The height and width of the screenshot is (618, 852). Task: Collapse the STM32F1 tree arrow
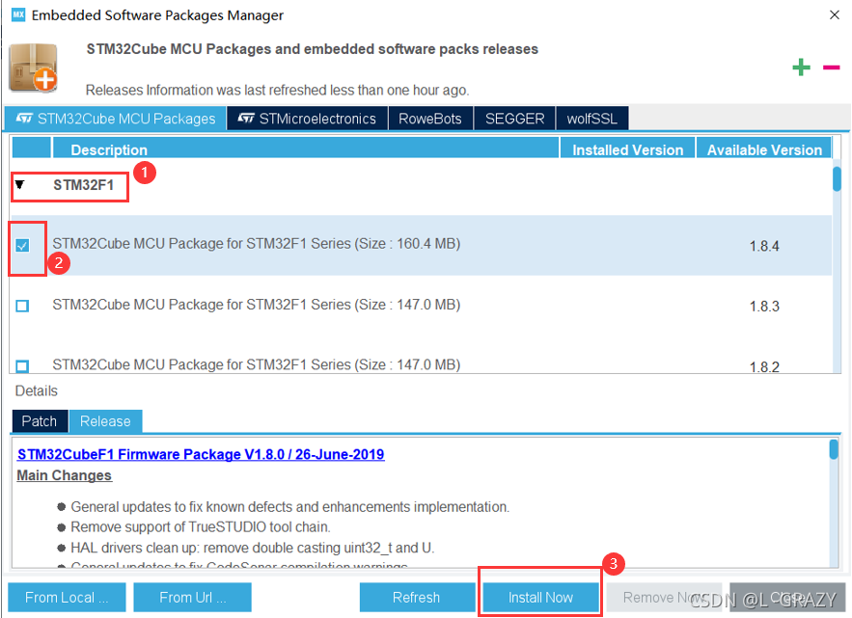click(20, 185)
